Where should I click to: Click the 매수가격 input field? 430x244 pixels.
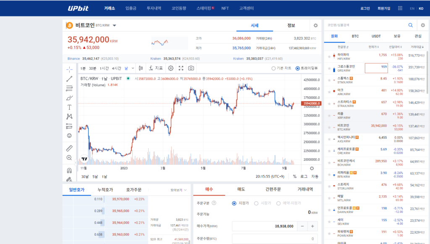coord(265,226)
